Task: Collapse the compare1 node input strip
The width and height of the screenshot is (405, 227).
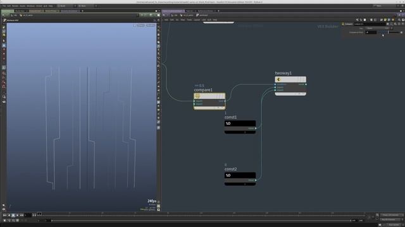Action: tap(209, 108)
